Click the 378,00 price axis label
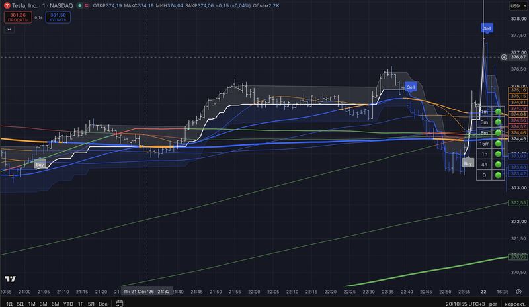 click(518, 19)
